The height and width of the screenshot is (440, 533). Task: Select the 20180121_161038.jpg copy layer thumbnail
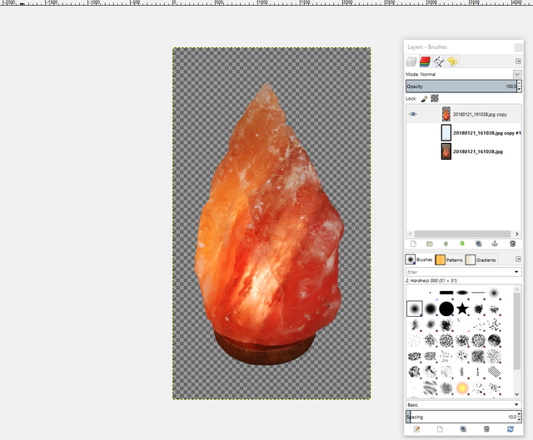(x=446, y=114)
